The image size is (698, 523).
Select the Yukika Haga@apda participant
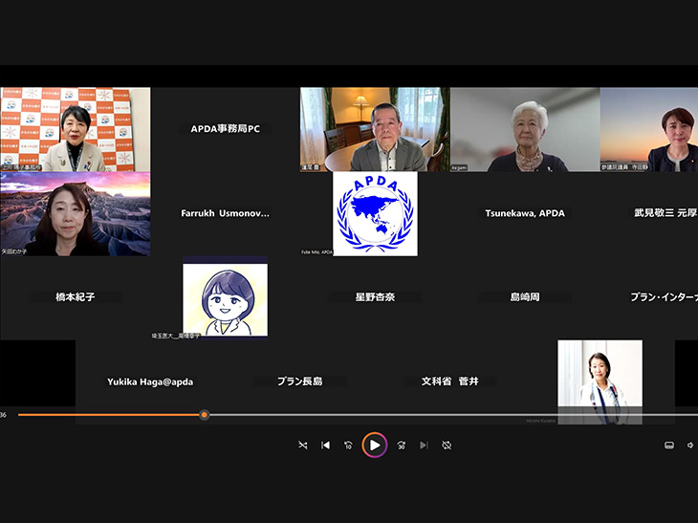click(x=150, y=381)
